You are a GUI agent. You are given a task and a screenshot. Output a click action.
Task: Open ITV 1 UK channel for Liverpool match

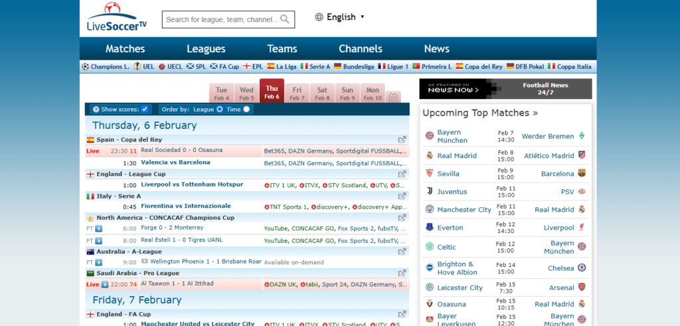point(280,185)
